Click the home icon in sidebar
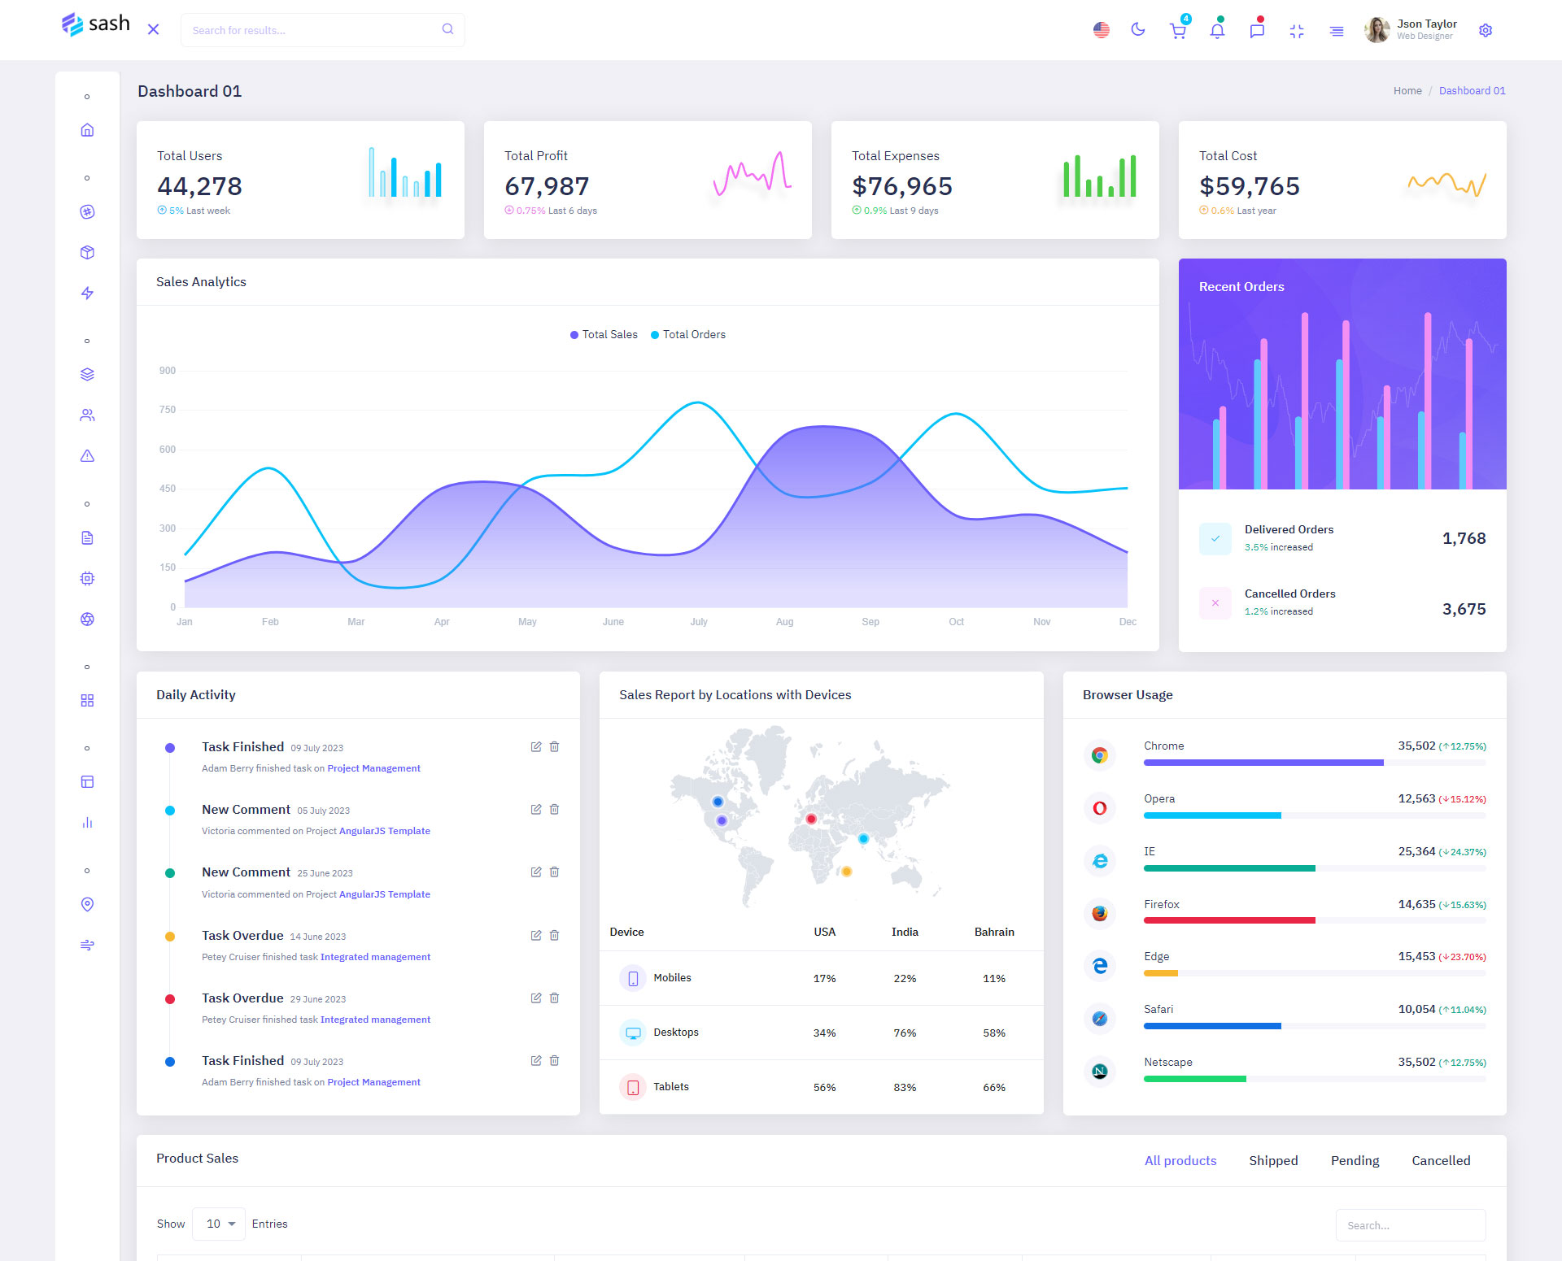Viewport: 1562px width, 1261px height. (87, 130)
